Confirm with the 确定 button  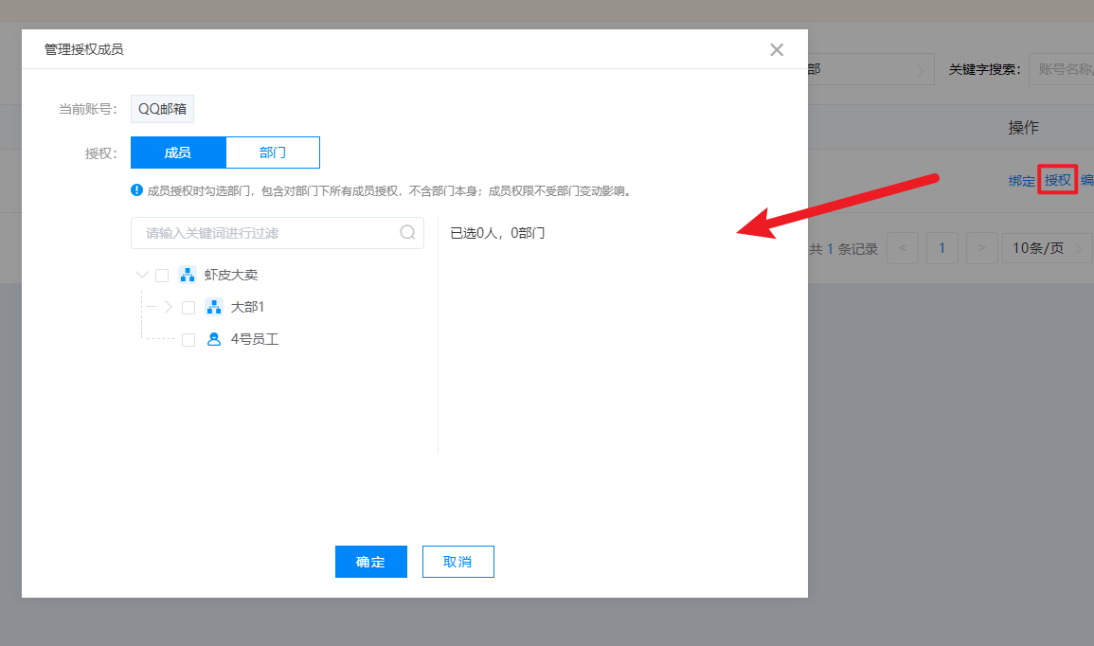point(370,562)
